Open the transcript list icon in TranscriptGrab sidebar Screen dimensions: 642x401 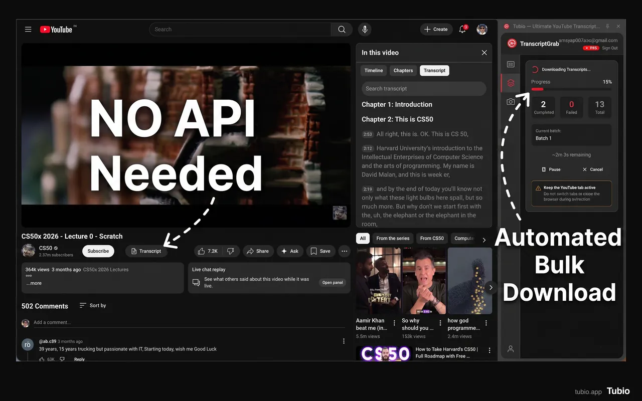(x=511, y=65)
